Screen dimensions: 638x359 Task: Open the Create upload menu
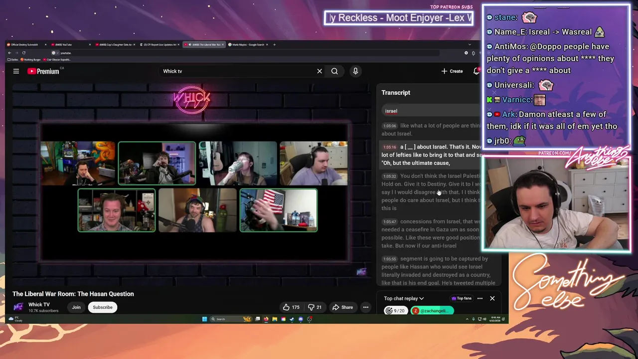[x=452, y=71]
